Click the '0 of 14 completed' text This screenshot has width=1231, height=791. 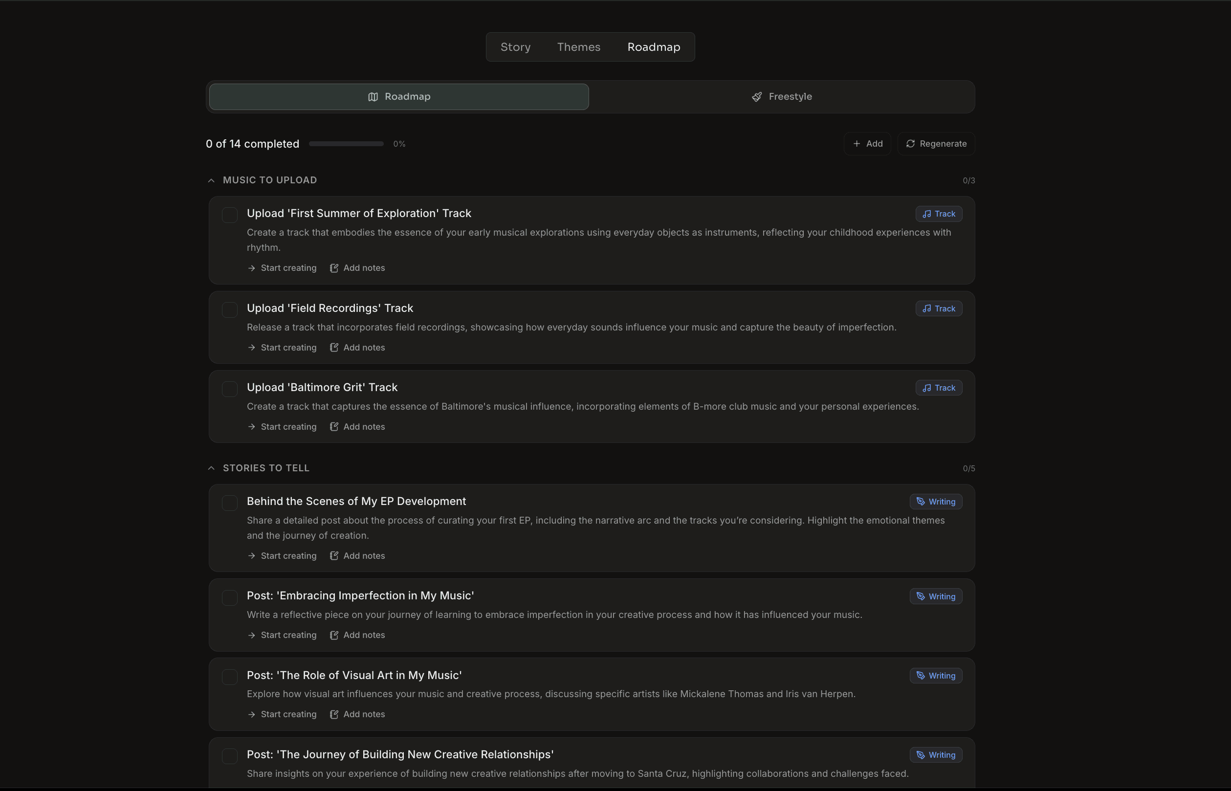pos(253,144)
